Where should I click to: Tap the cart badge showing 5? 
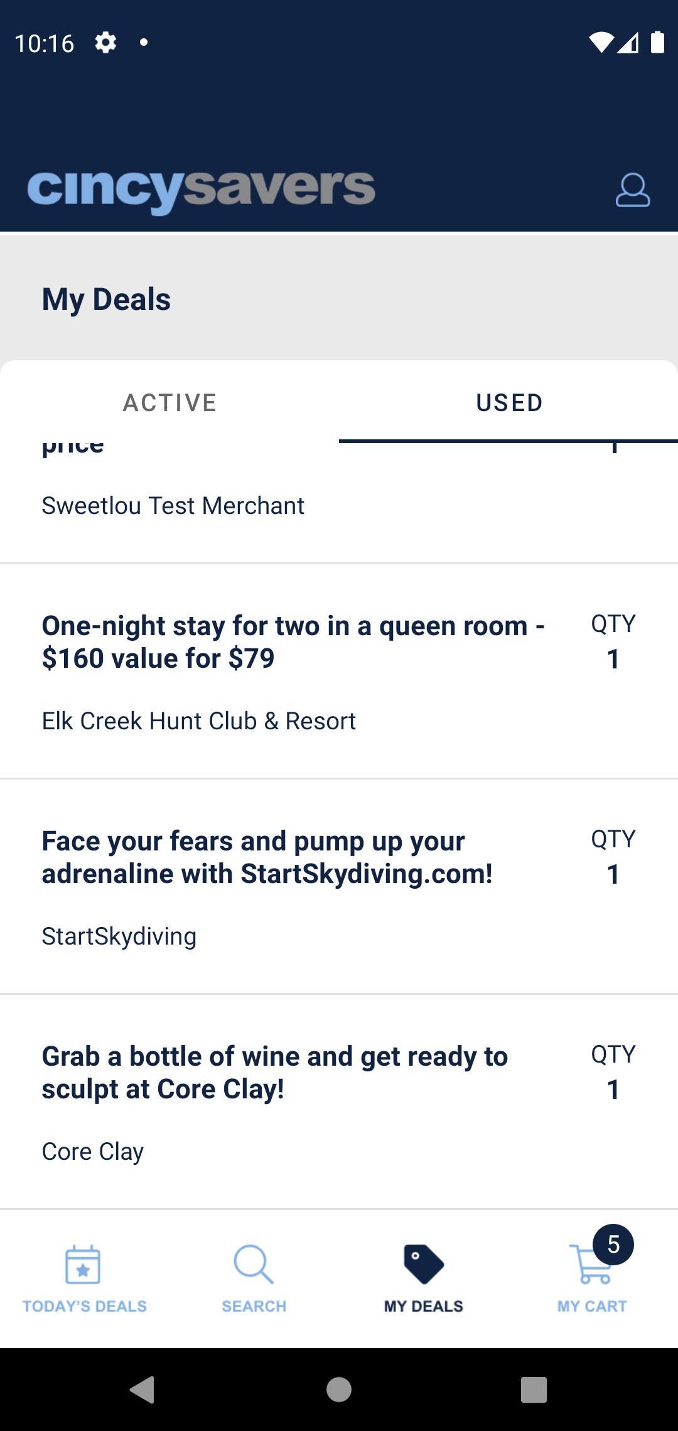[x=613, y=1245]
